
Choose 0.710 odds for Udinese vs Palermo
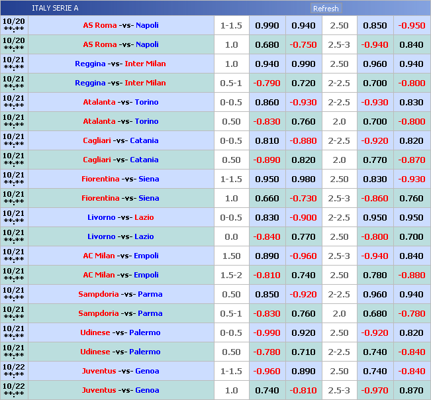click(x=303, y=352)
